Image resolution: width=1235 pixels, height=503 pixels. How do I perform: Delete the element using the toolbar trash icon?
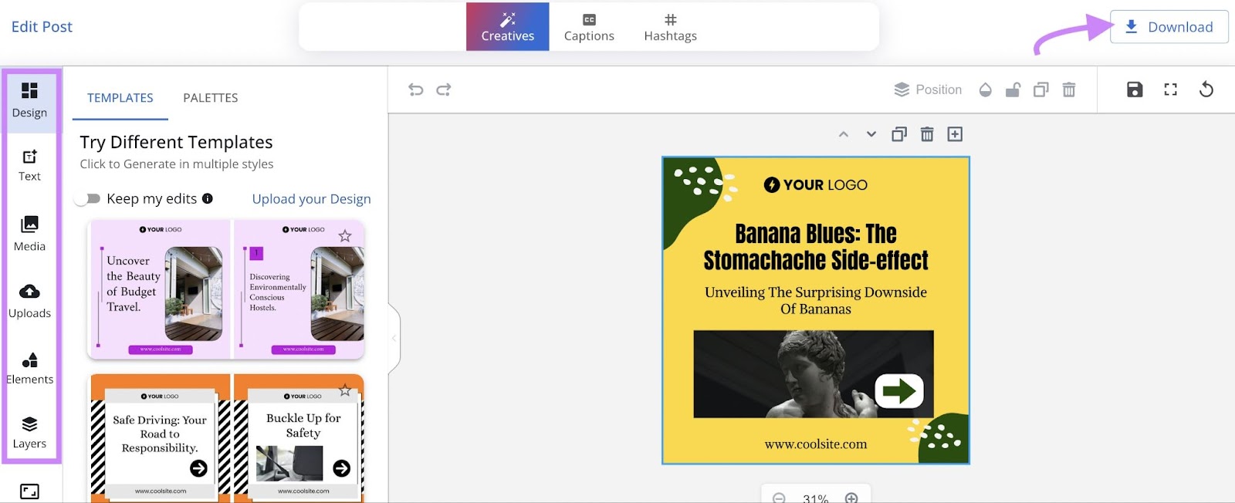point(1069,89)
